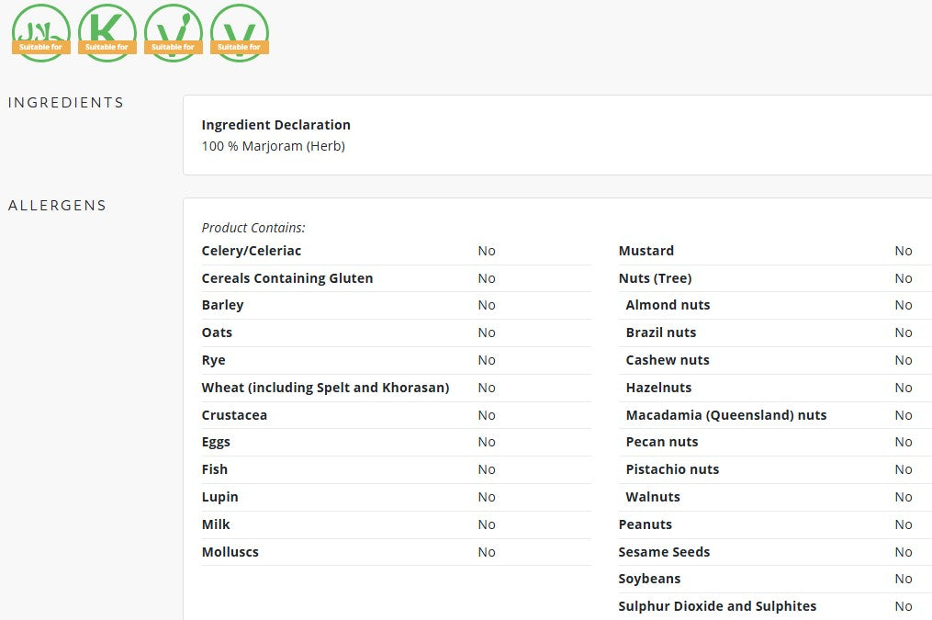Click the '100 % Marjoram (Herb)' text
Viewport: 932px width, 620px height.
click(274, 146)
